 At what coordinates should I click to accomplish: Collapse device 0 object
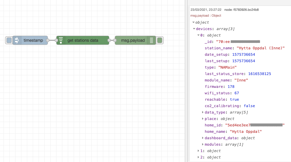click(x=198, y=35)
